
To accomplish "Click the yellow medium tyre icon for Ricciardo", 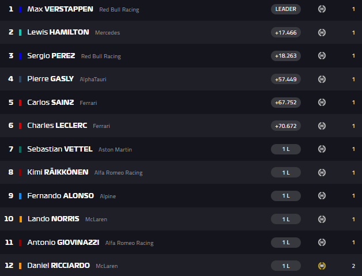I will (x=322, y=266).
